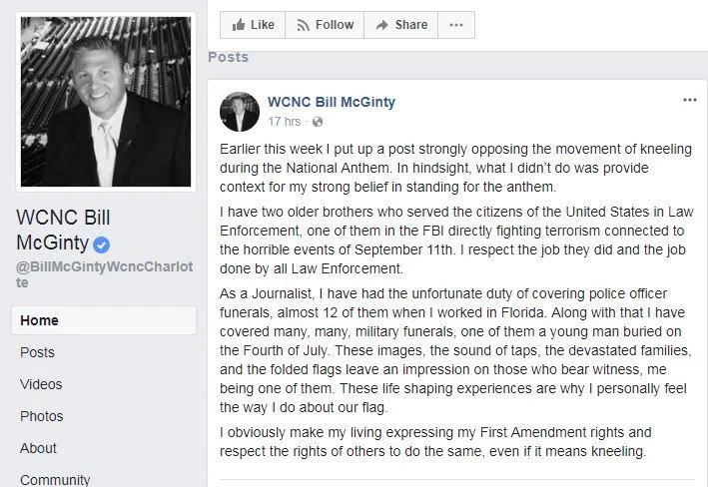Click the blue verified badge icon
Viewport: 708px width, 487px height.
pyautogui.click(x=101, y=245)
